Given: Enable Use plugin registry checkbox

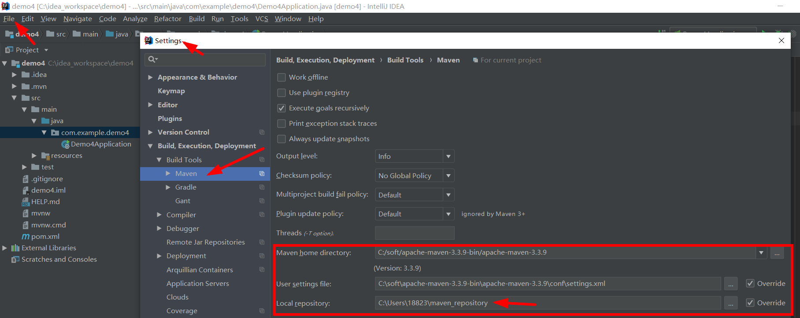Looking at the screenshot, I should [281, 93].
